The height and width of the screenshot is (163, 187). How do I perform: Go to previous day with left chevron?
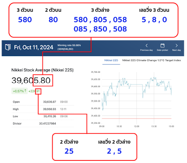pos(147,45)
